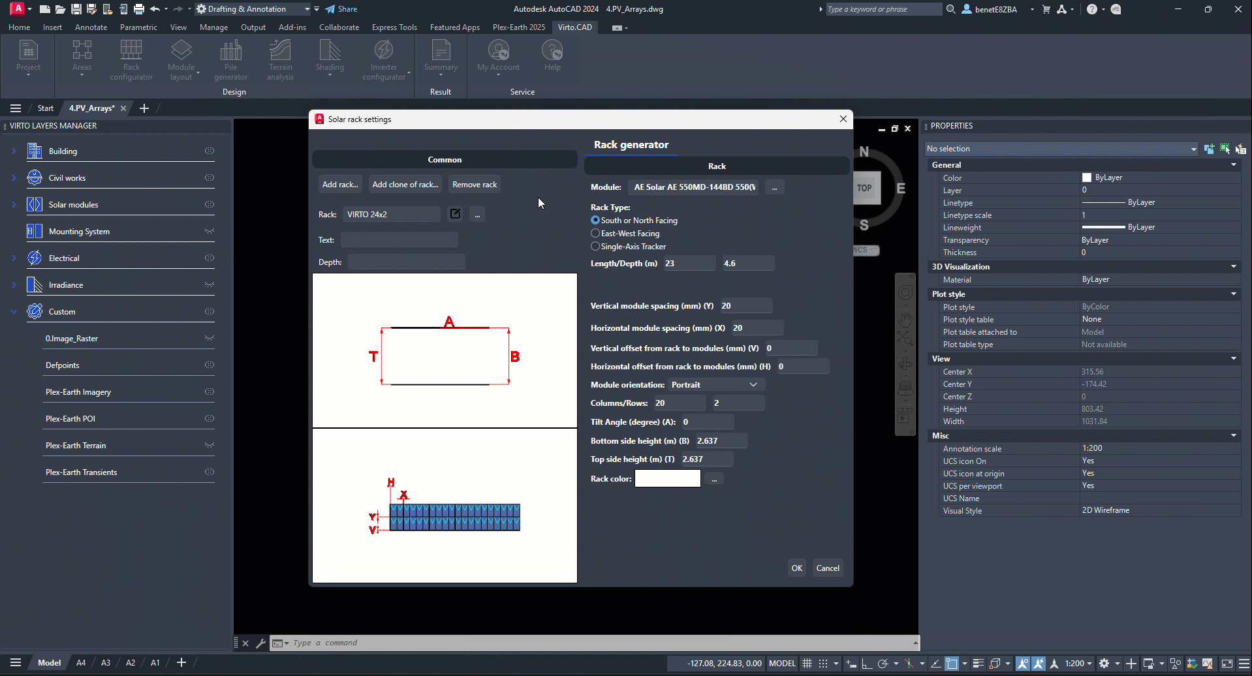Image resolution: width=1252 pixels, height=676 pixels.
Task: Collapse the Custom layer group
Action: coord(14,312)
